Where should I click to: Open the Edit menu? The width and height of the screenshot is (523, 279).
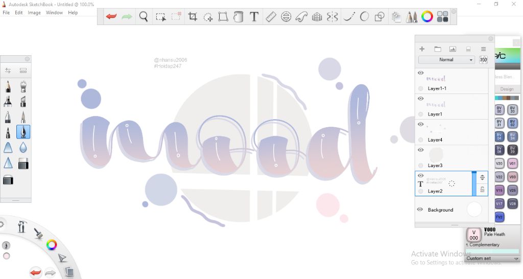coord(19,13)
